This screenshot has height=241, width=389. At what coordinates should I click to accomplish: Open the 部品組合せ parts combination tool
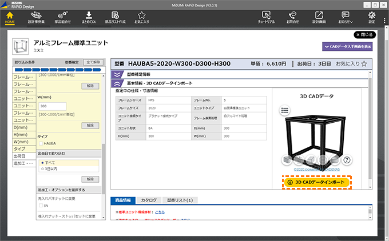(x=63, y=17)
